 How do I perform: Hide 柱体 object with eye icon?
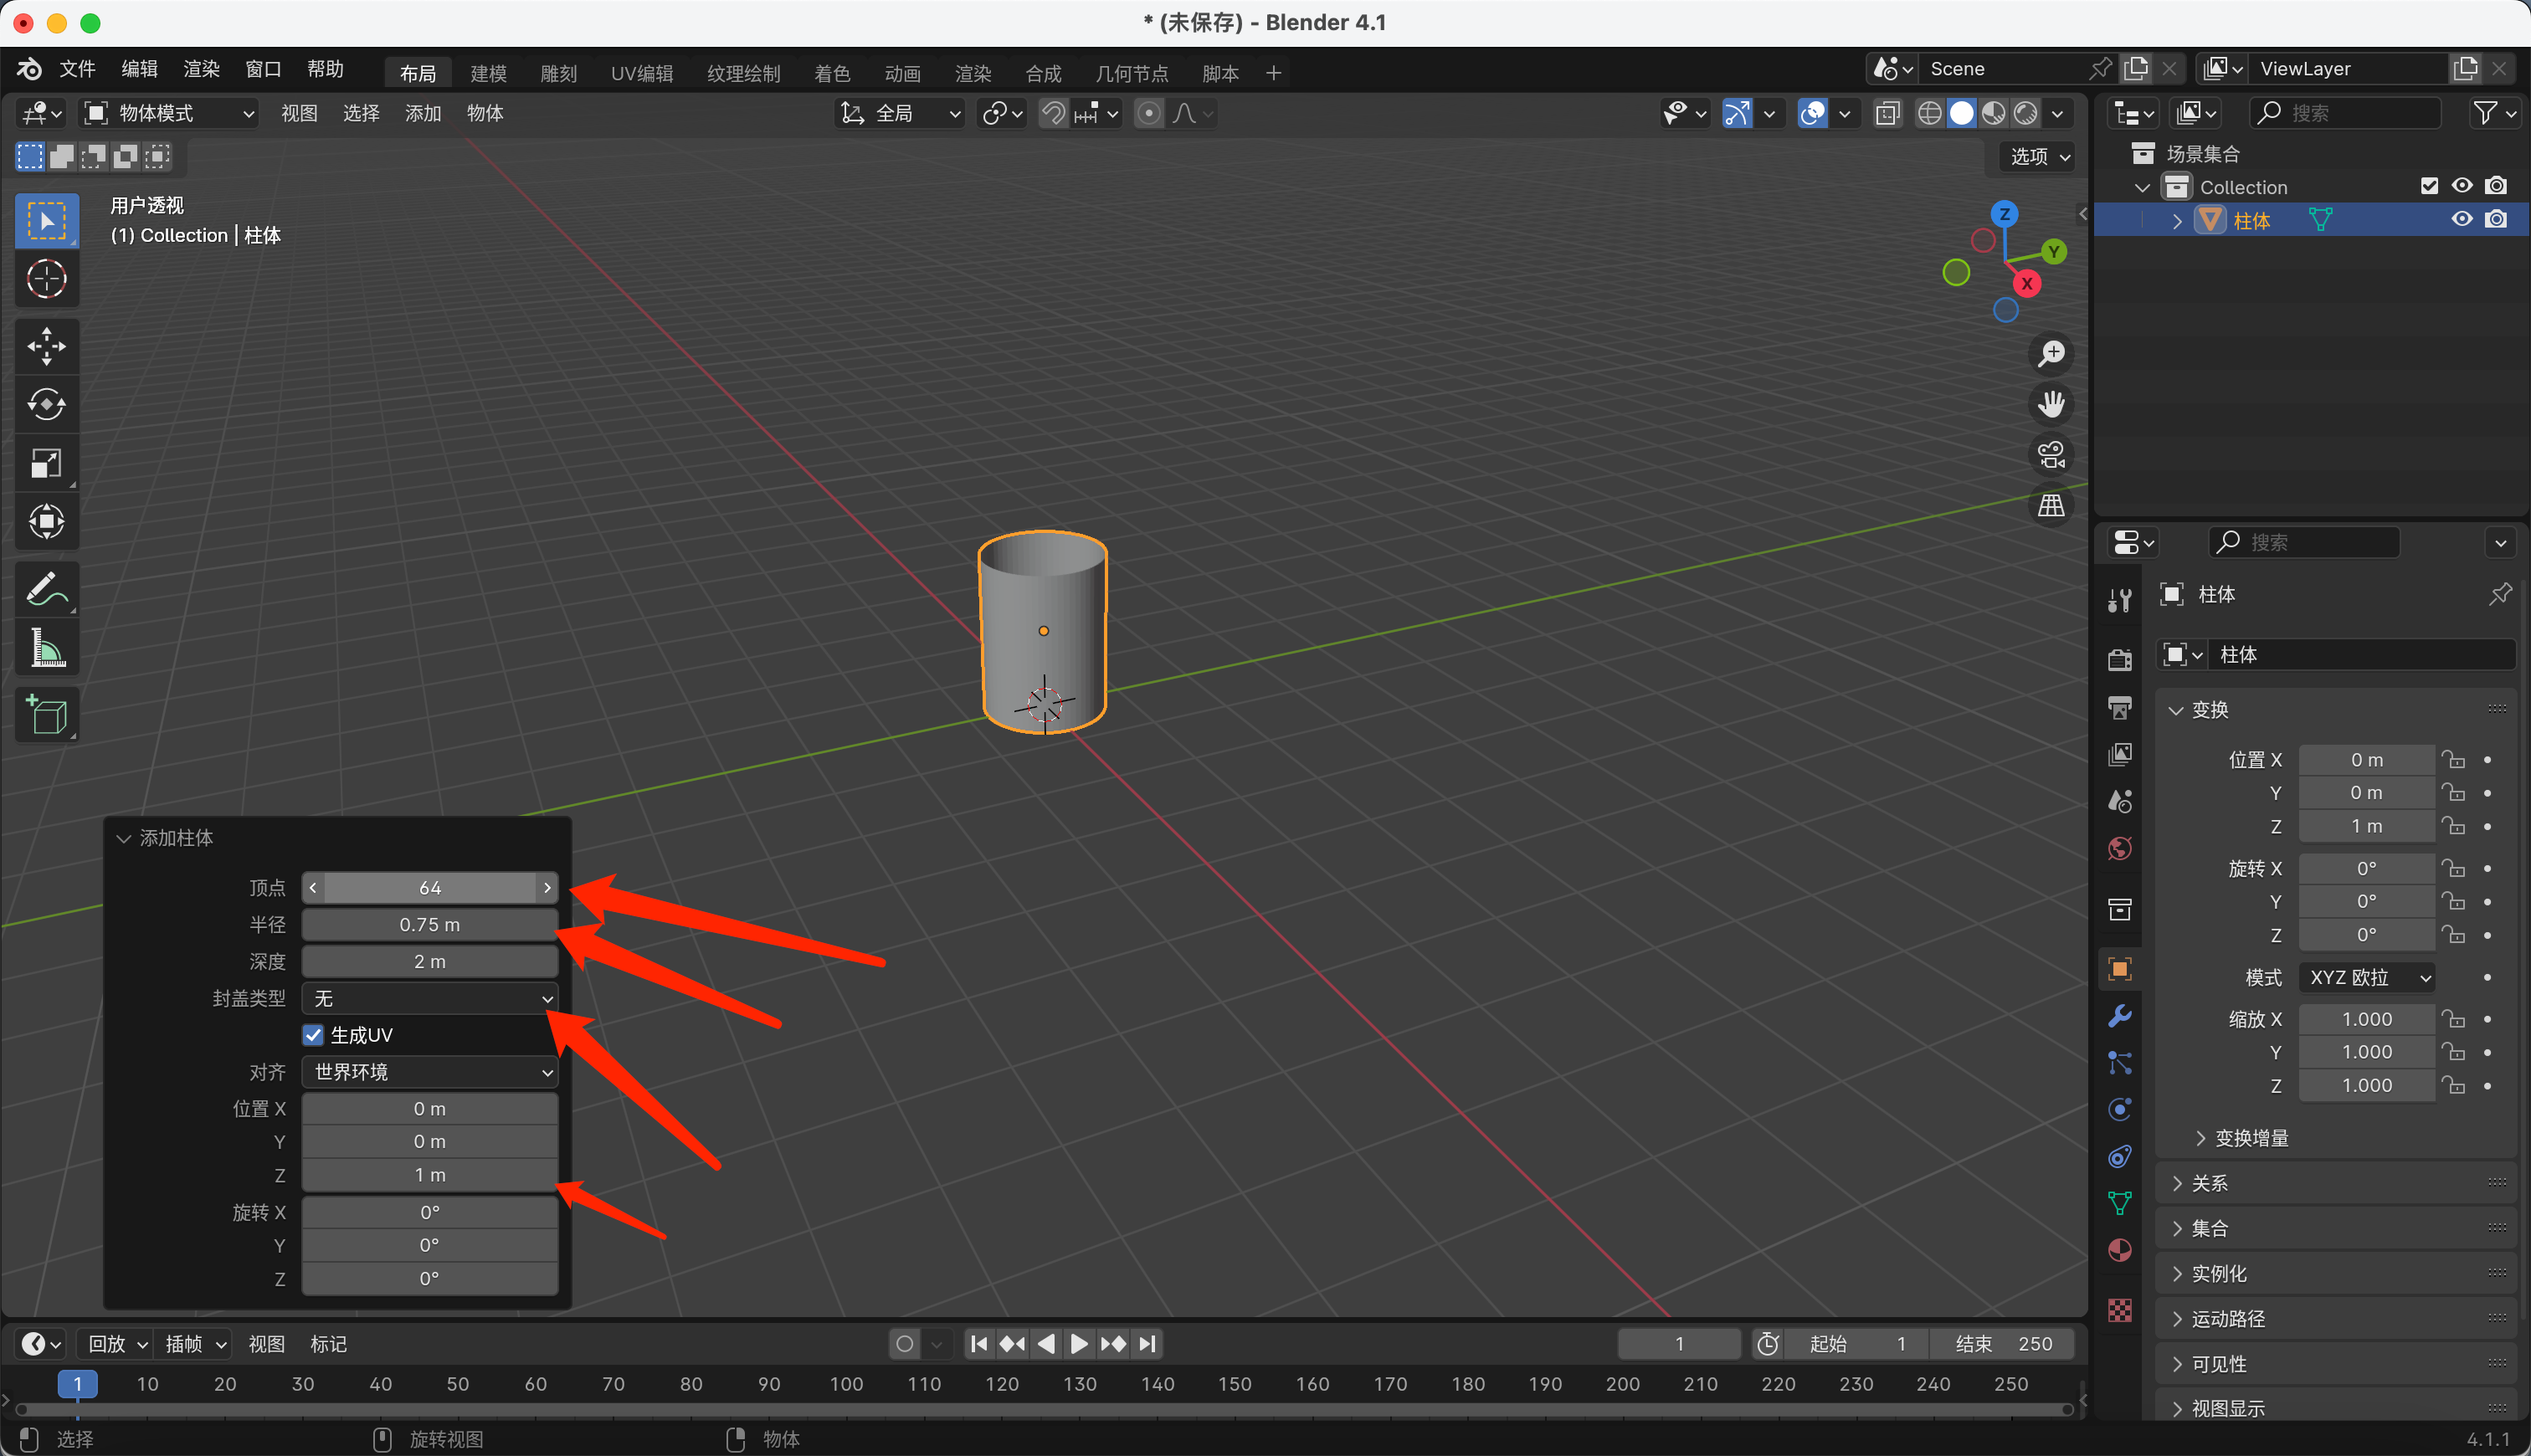[x=2462, y=220]
